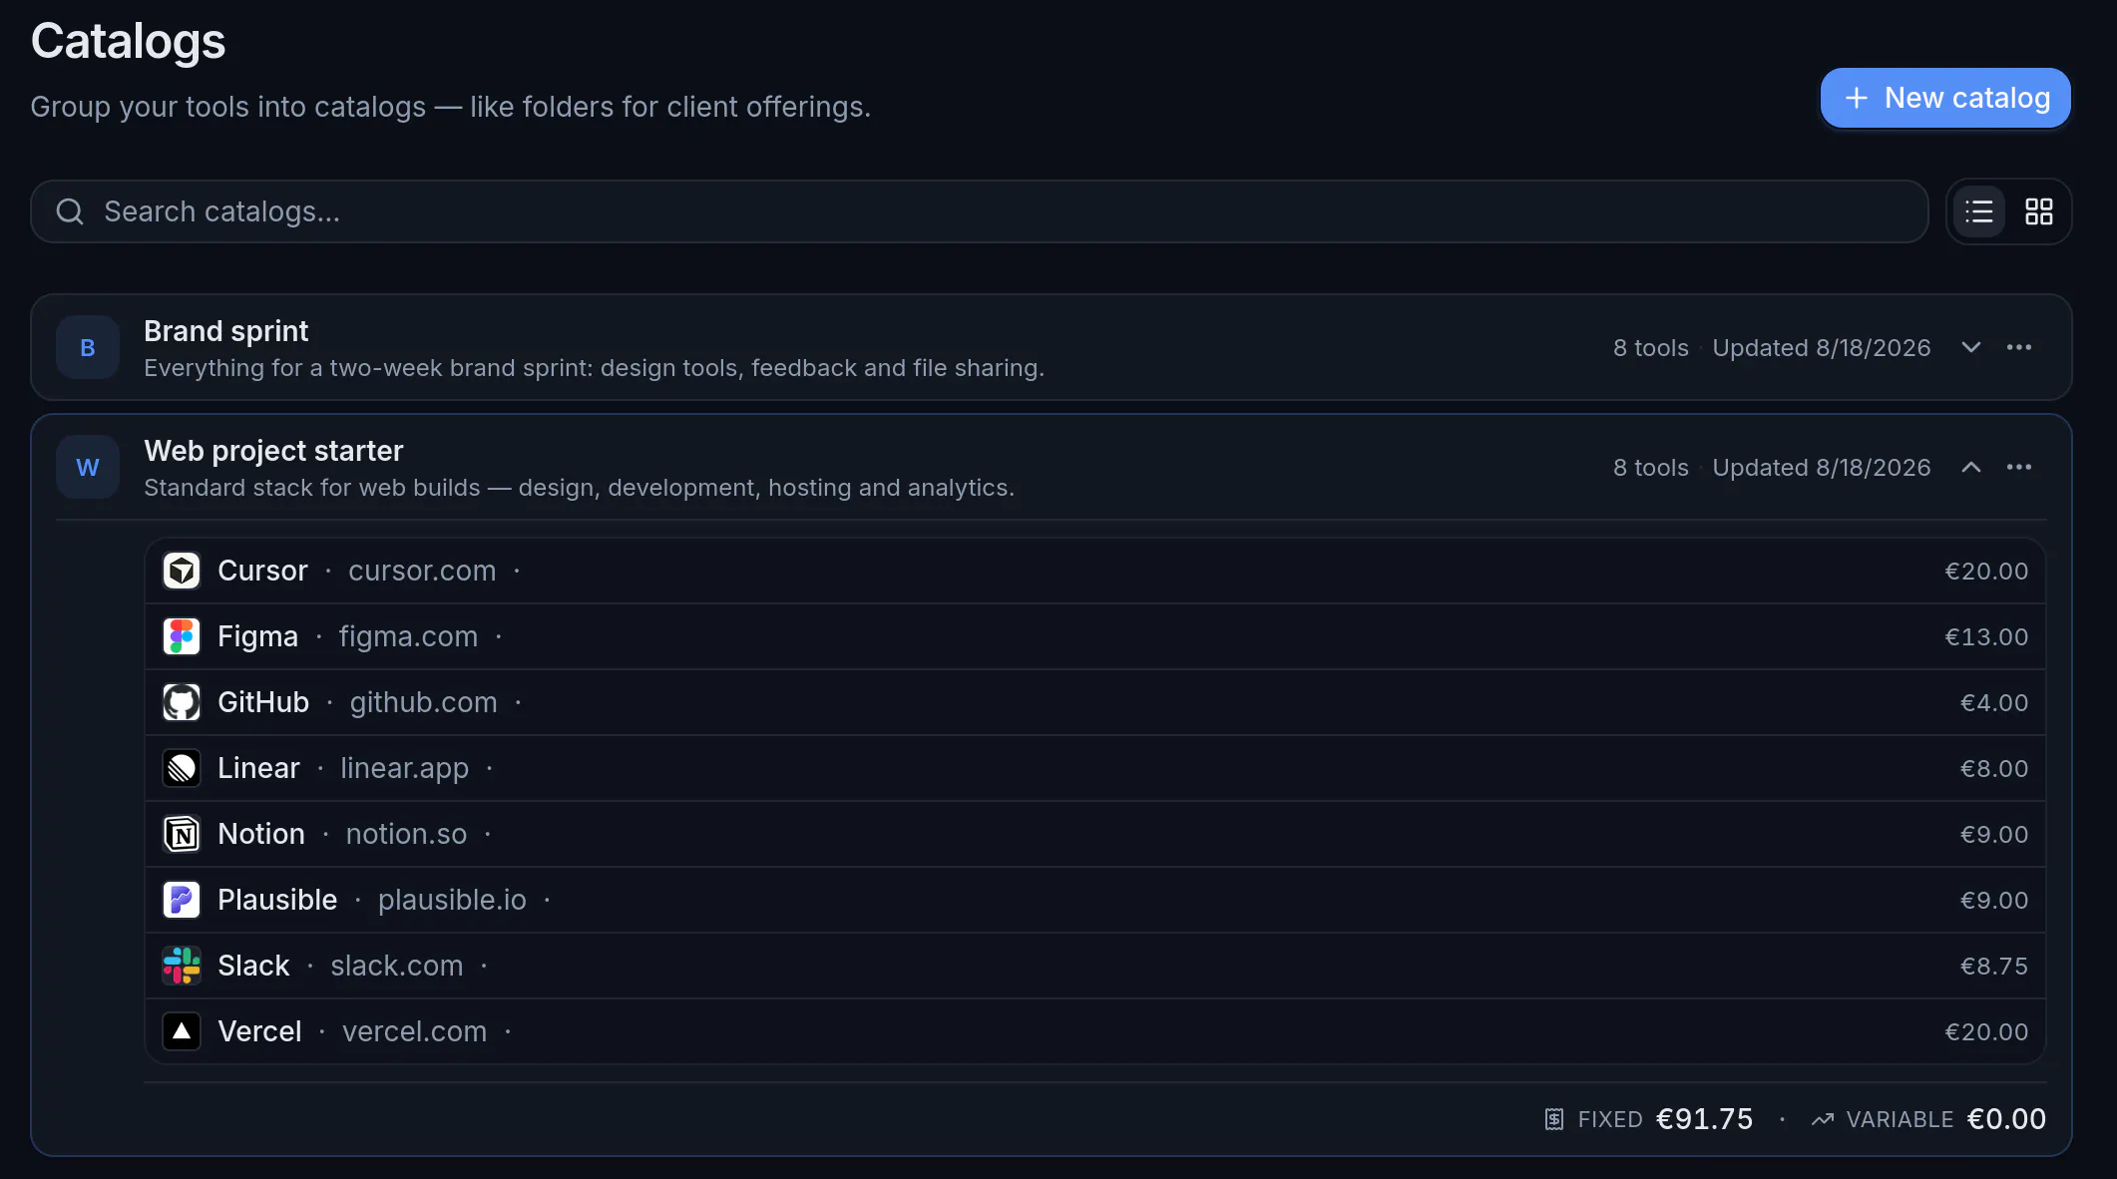Click the Web project starter W avatar

click(x=88, y=467)
